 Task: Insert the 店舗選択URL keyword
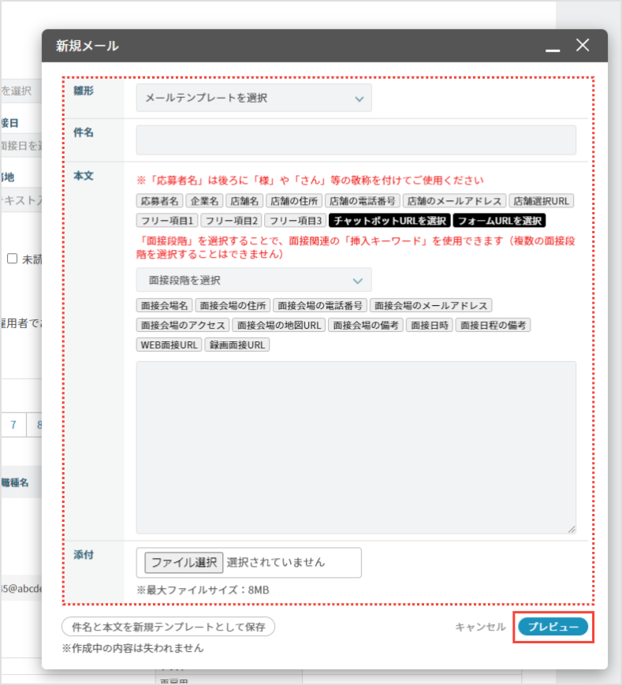pyautogui.click(x=542, y=201)
